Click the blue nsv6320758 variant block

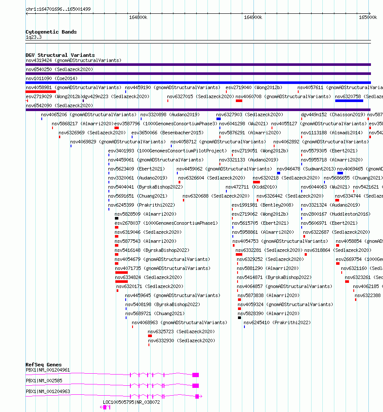349,101
